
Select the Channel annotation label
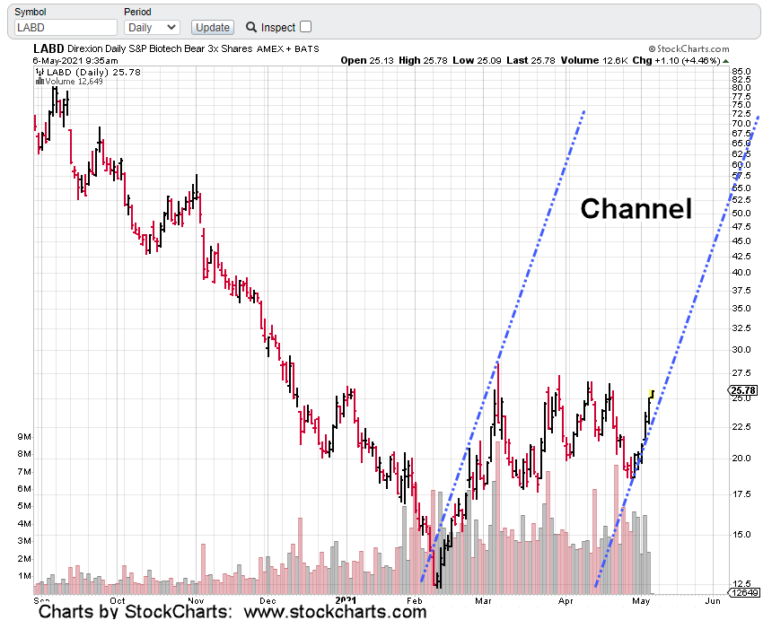[636, 209]
